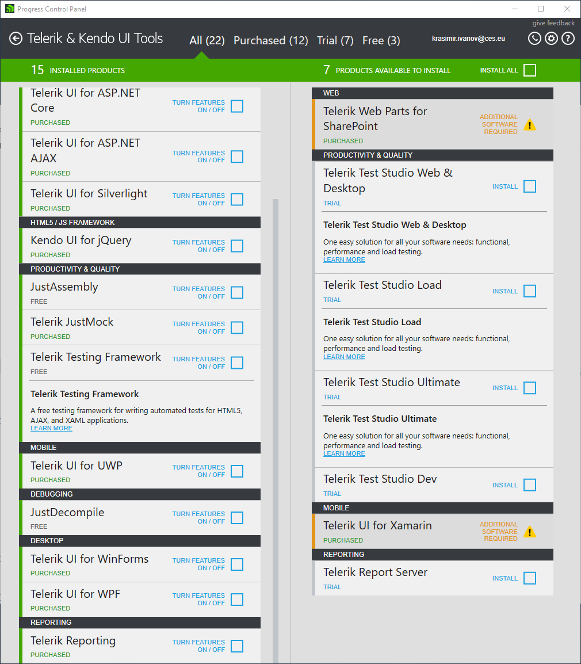Tick the Install All checkbox
Viewport: 581px width, 664px height.
click(530, 70)
